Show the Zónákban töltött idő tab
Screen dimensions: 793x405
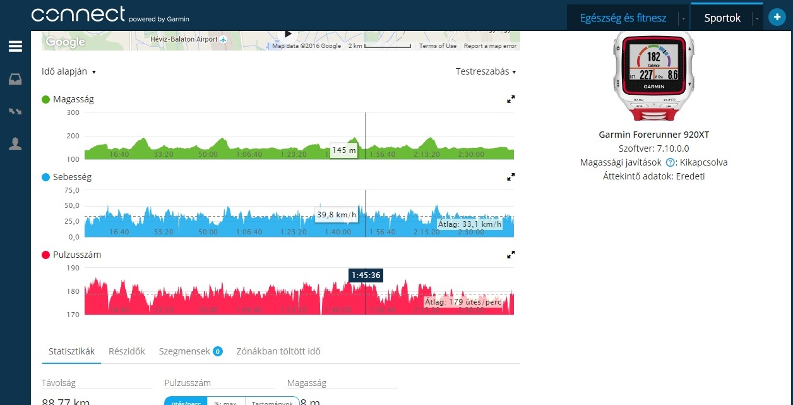tap(278, 351)
